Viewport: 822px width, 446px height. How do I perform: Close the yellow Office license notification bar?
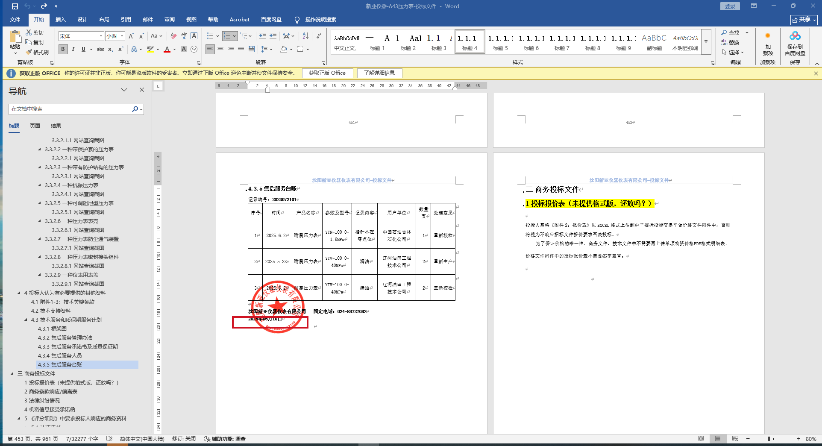pyautogui.click(x=816, y=73)
